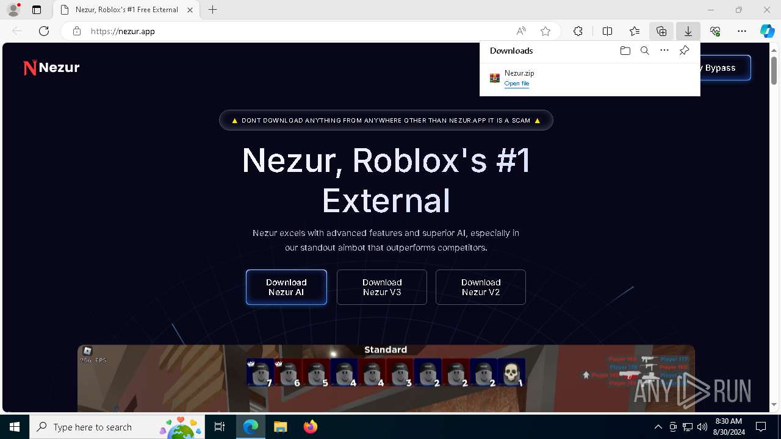Open the Edge profile icon
Image resolution: width=781 pixels, height=439 pixels.
13,10
